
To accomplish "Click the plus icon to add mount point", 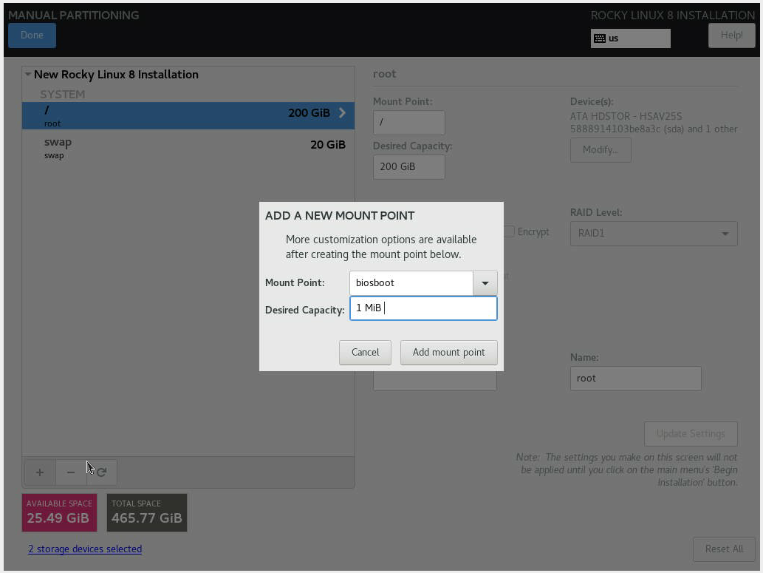I will 40,472.
